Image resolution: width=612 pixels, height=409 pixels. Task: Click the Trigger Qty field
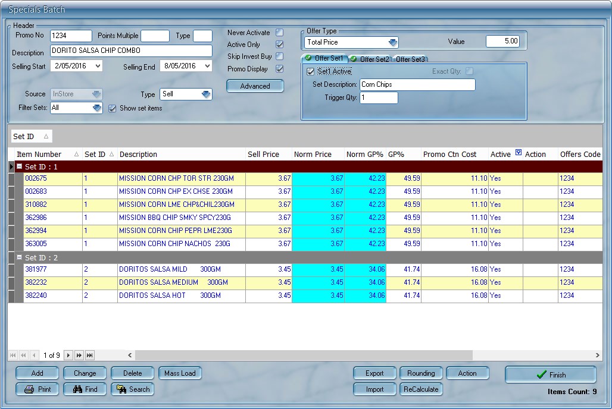pyautogui.click(x=379, y=97)
